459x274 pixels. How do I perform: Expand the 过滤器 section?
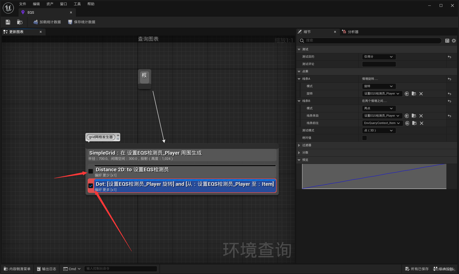306,145
